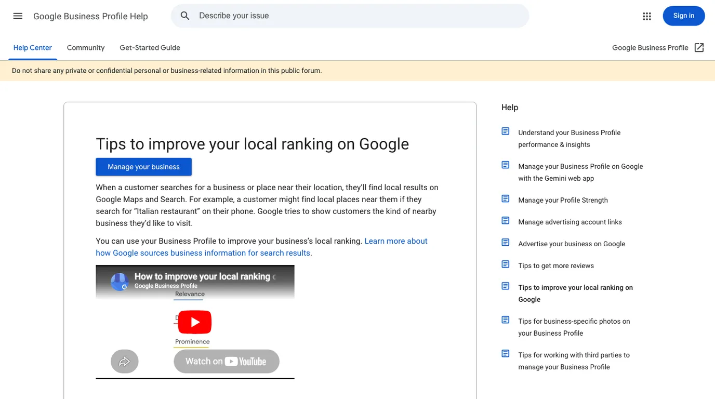Click article icon beside Tips to get more reviews
715x399 pixels.
pos(506,264)
